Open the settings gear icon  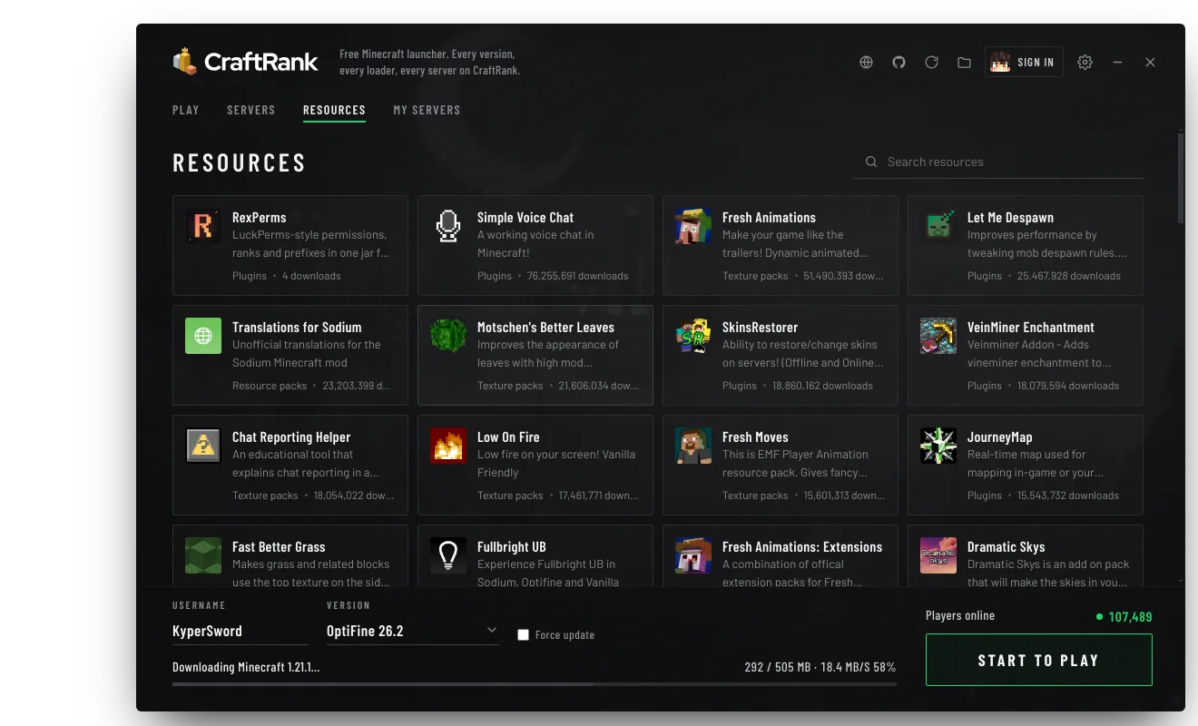pos(1085,63)
